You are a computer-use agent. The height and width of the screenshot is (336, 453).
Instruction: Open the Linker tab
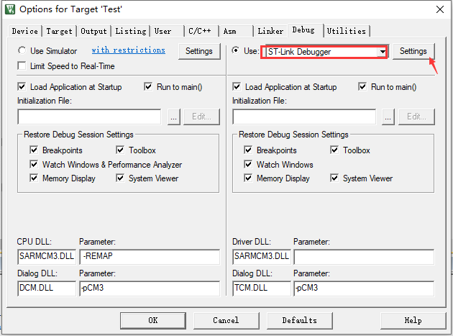(x=270, y=31)
